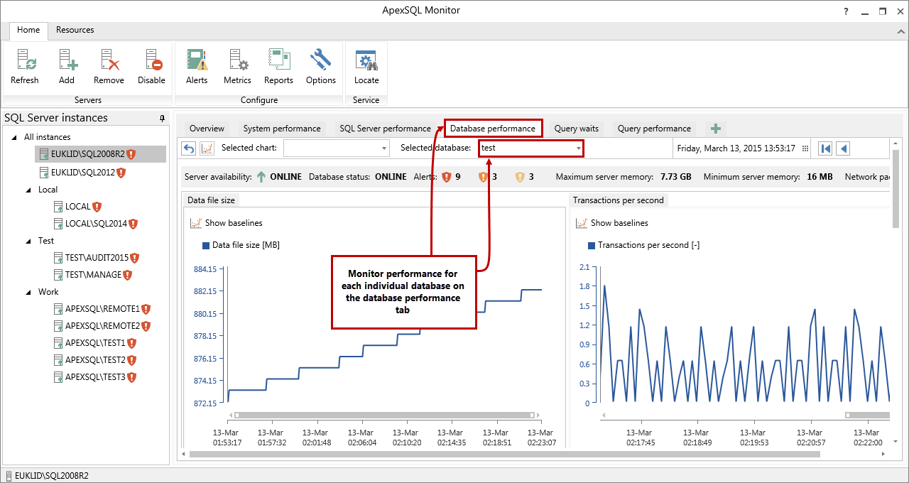
Task: Open the Reports tool
Action: [278, 67]
